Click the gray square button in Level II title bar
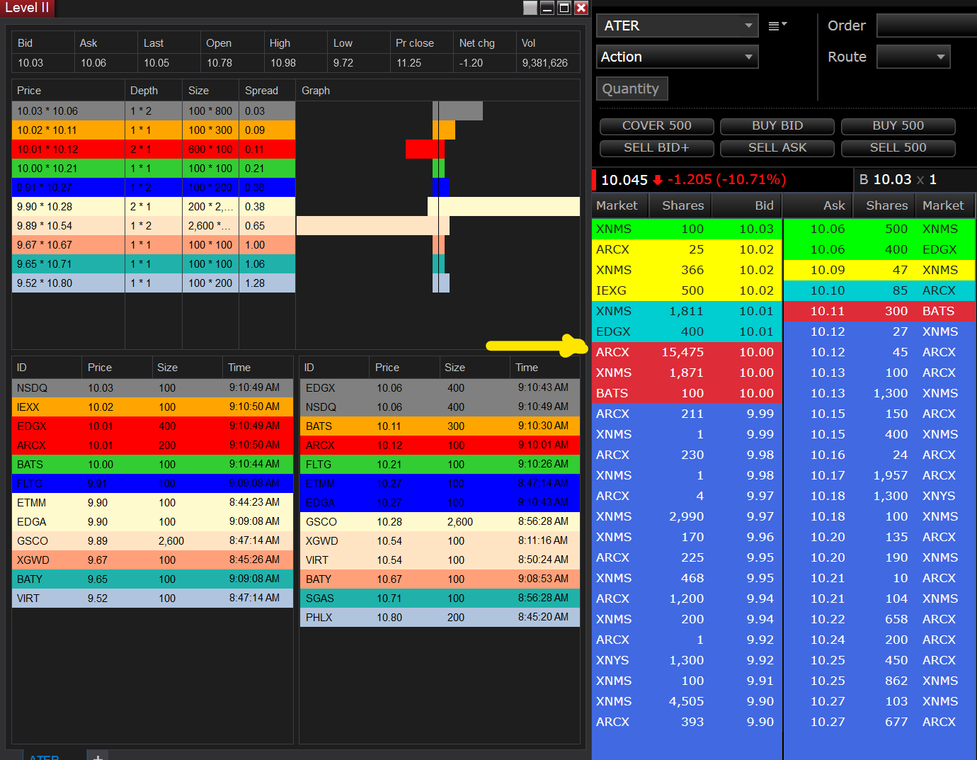This screenshot has height=760, width=977. (x=530, y=8)
